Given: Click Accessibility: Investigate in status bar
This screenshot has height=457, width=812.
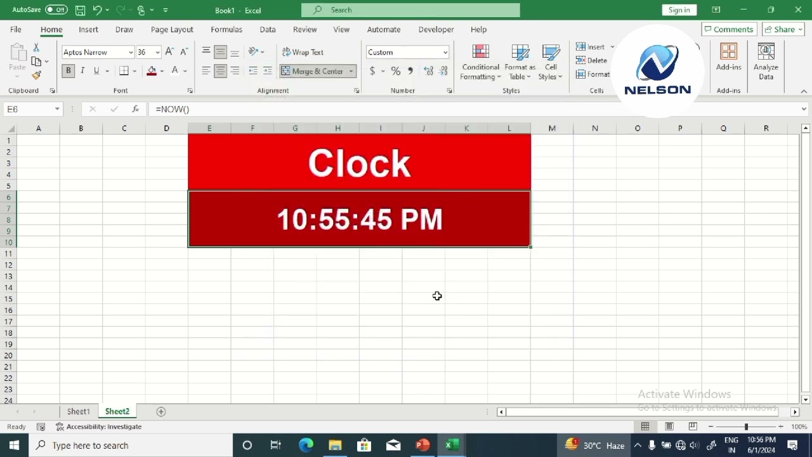Looking at the screenshot, I should [x=98, y=427].
